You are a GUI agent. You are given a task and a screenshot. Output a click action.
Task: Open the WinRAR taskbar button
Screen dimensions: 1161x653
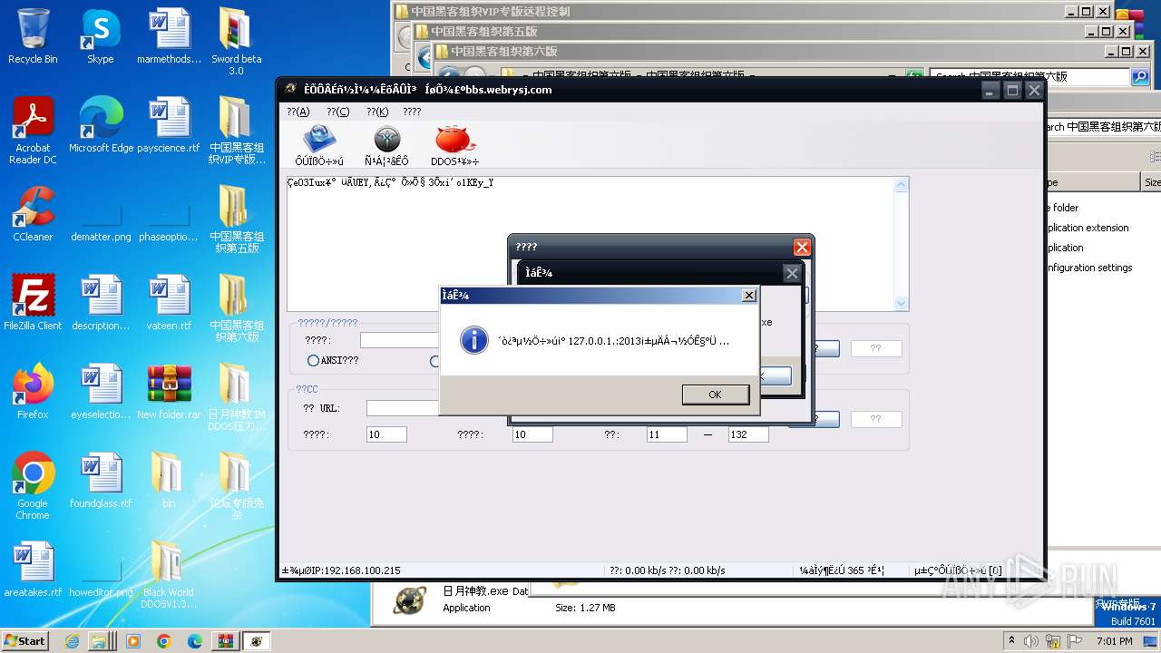(x=224, y=641)
